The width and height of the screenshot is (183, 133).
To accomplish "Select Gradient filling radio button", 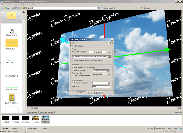I will click(73, 73).
